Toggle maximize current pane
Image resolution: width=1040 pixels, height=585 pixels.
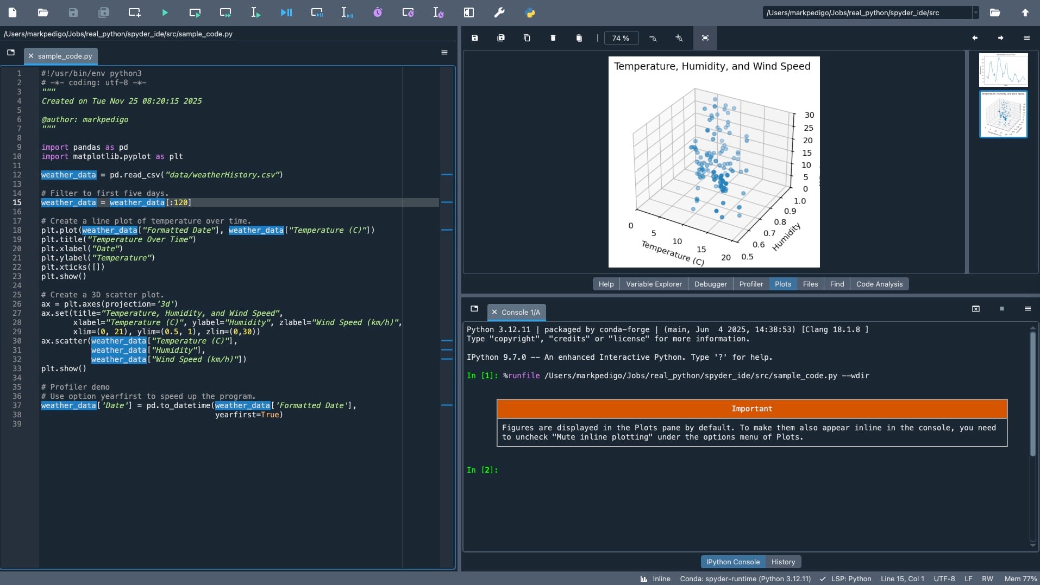pos(468,12)
